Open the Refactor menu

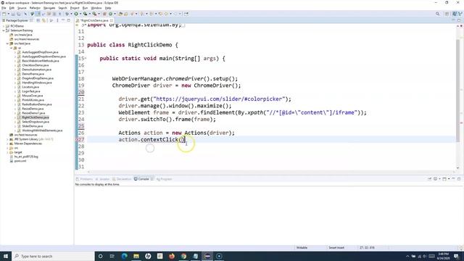coord(35,8)
